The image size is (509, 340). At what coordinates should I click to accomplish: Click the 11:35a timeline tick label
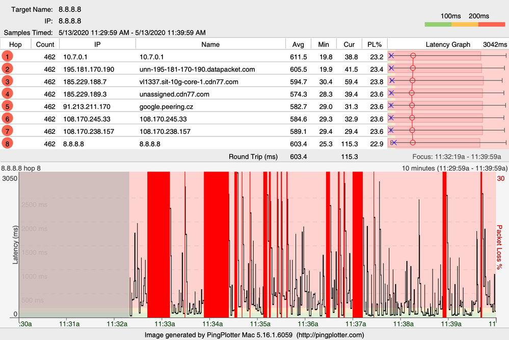pyautogui.click(x=260, y=324)
